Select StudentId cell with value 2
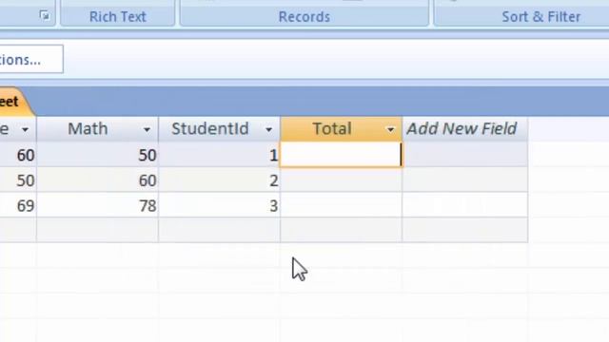 (220, 180)
